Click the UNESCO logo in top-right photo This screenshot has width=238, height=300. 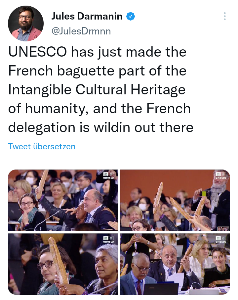pos(220,175)
